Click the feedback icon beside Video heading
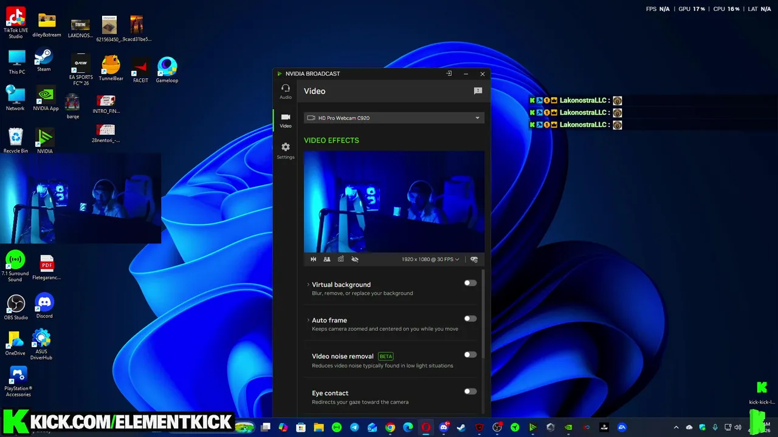Image resolution: width=778 pixels, height=437 pixels. (x=478, y=91)
